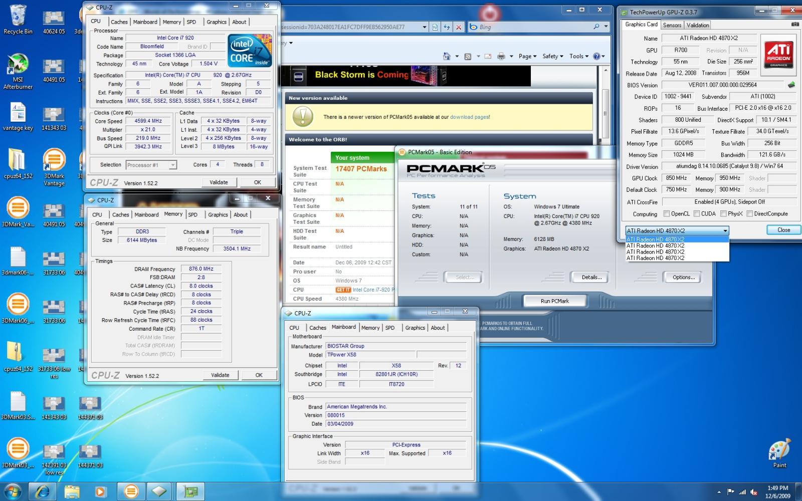
Task: Open the Recycle Bin desktop icon
Action: [x=18, y=20]
